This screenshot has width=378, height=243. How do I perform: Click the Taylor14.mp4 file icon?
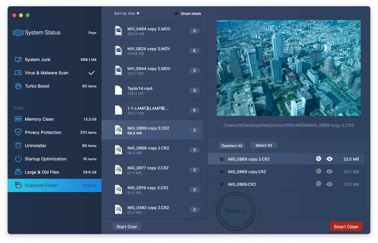pyautogui.click(x=118, y=90)
